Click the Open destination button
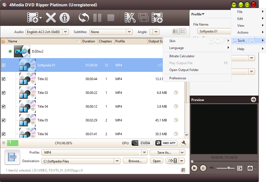This screenshot has width=266, height=182. point(157,161)
